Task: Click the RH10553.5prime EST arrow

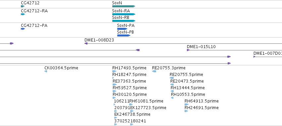Action: [172, 98]
